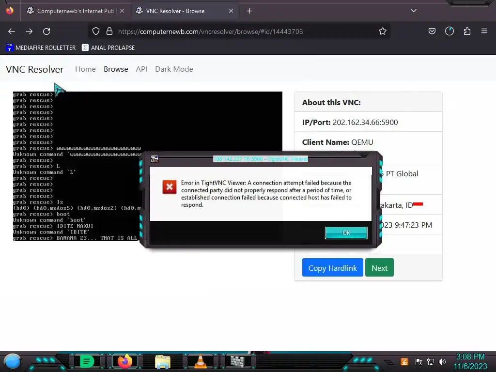The image size is (496, 372).
Task: Select the VNC Resolver - Browse tab
Action: pyautogui.click(x=185, y=11)
